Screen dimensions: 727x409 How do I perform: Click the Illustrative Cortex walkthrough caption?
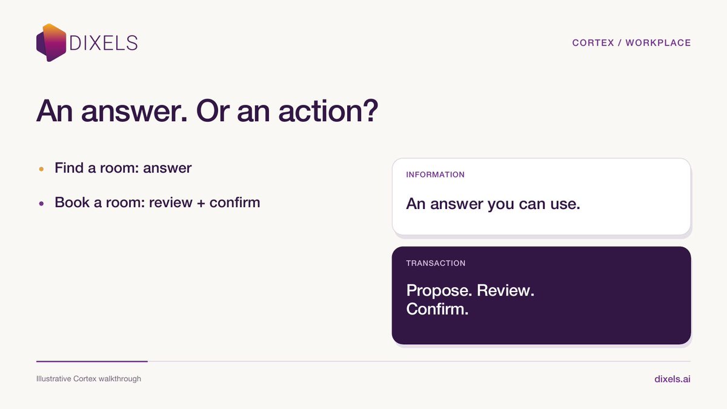[x=88, y=379]
